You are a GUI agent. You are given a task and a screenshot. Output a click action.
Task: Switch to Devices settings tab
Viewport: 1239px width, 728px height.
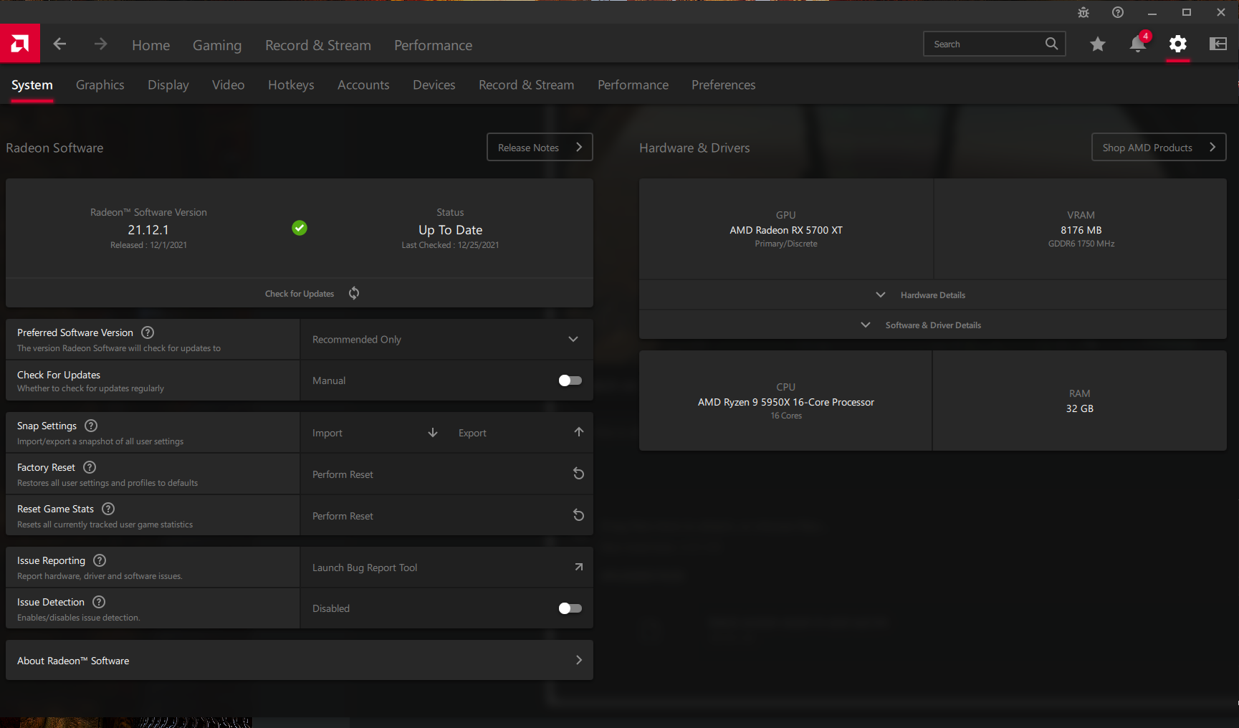click(x=434, y=85)
